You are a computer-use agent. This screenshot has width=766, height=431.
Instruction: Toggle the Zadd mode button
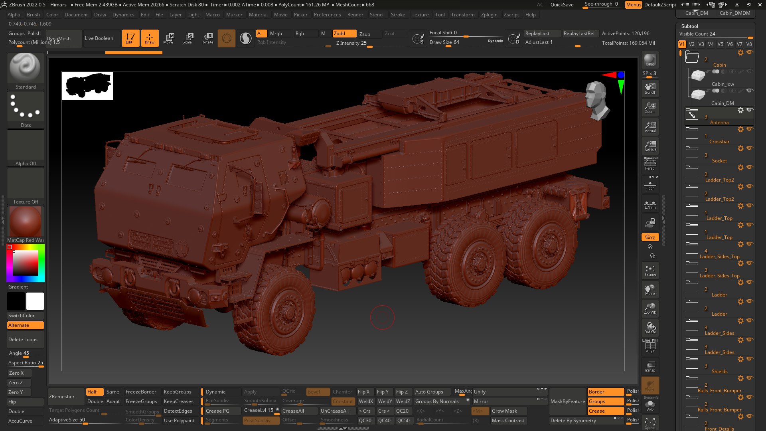(x=344, y=34)
